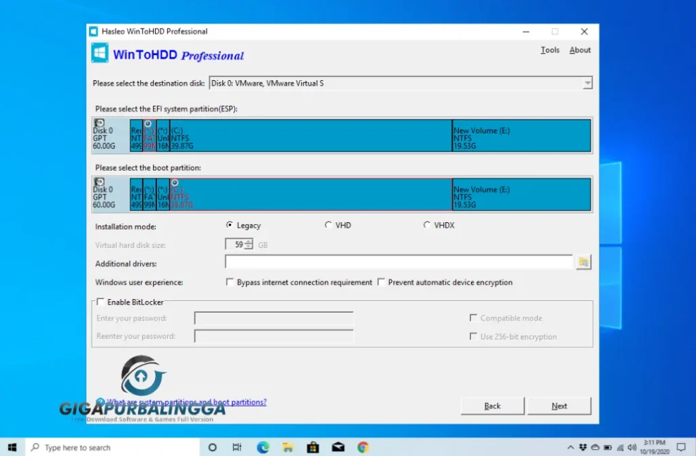Select the Legacy installation mode
The height and width of the screenshot is (456, 696).
click(x=230, y=225)
